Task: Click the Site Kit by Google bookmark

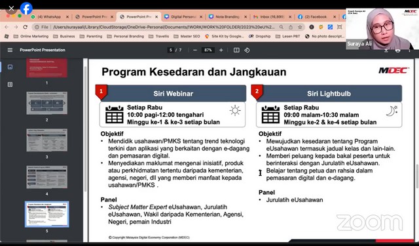Action: (225, 36)
